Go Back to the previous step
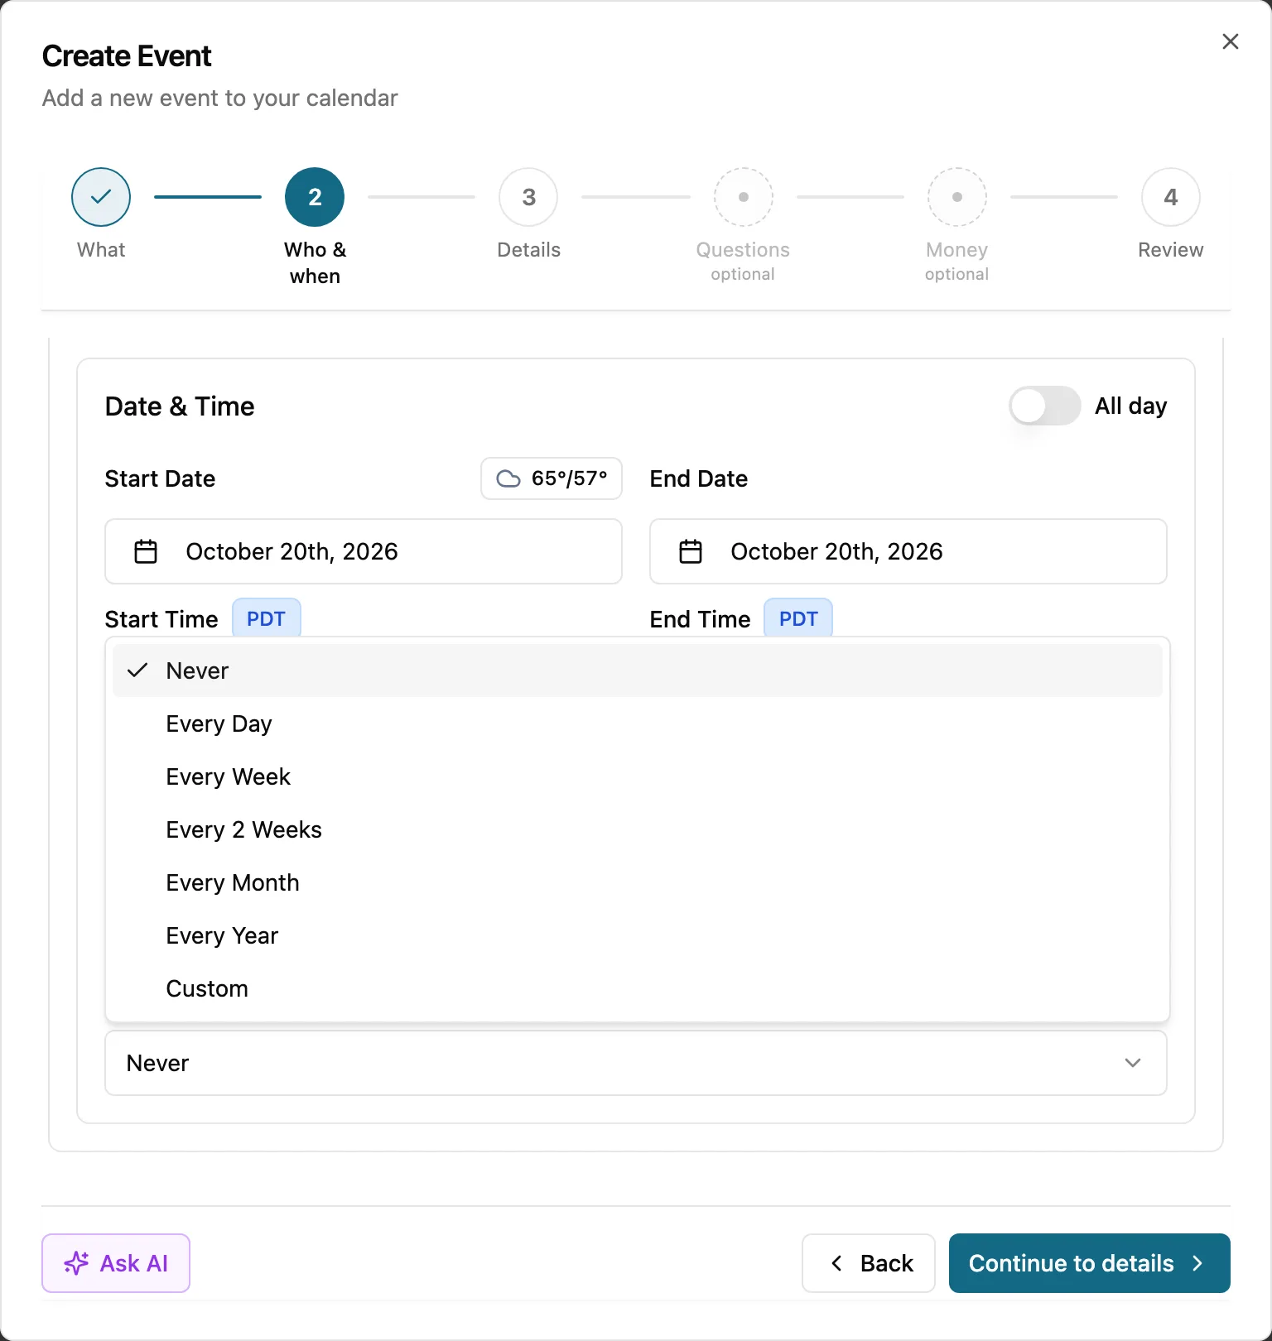Screen dimensions: 1272x1341 [x=869, y=1263]
